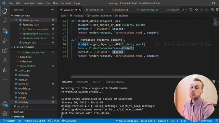The height and width of the screenshot is (123, 219).
Task: Collapse the #1 CLICK-TO-LOAD folder section
Action: point(34,47)
